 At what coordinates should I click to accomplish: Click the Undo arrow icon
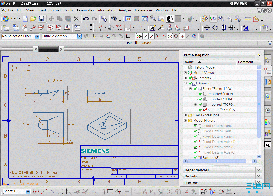point(86,19)
